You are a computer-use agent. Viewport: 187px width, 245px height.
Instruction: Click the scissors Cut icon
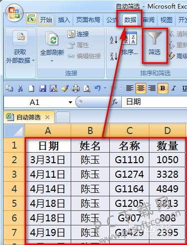tap(21, 88)
